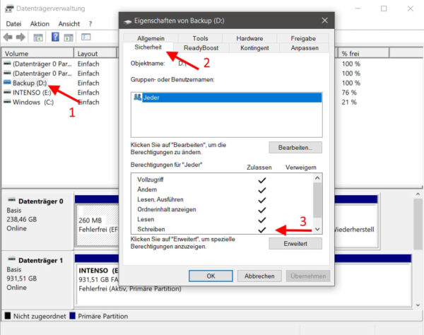Click the Übernehmen button
Screen dimensions: 424x335
pos(308,276)
